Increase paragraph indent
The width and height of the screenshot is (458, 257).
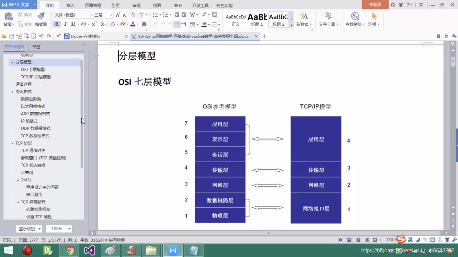pos(184,15)
